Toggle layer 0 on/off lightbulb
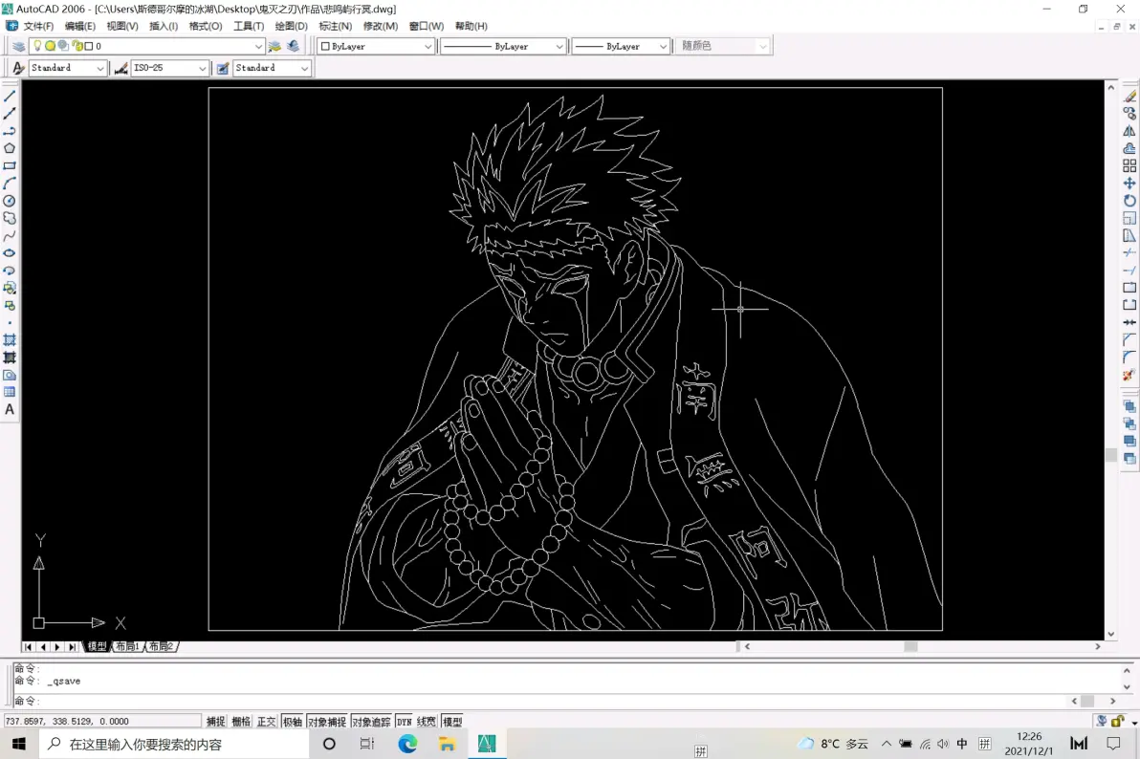1140x759 pixels. tap(38, 46)
